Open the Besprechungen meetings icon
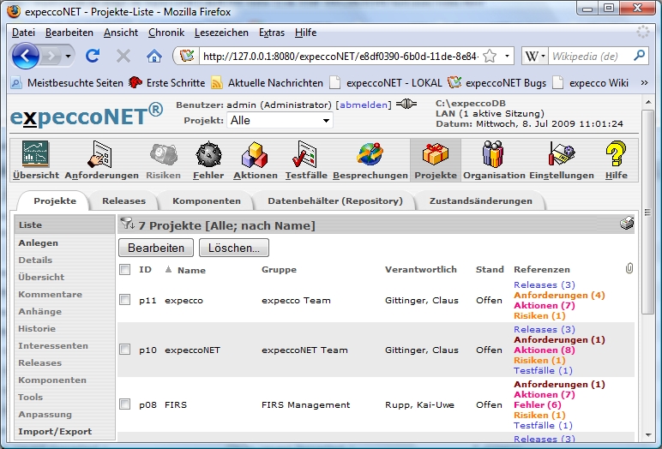The image size is (662, 449). pos(370,155)
